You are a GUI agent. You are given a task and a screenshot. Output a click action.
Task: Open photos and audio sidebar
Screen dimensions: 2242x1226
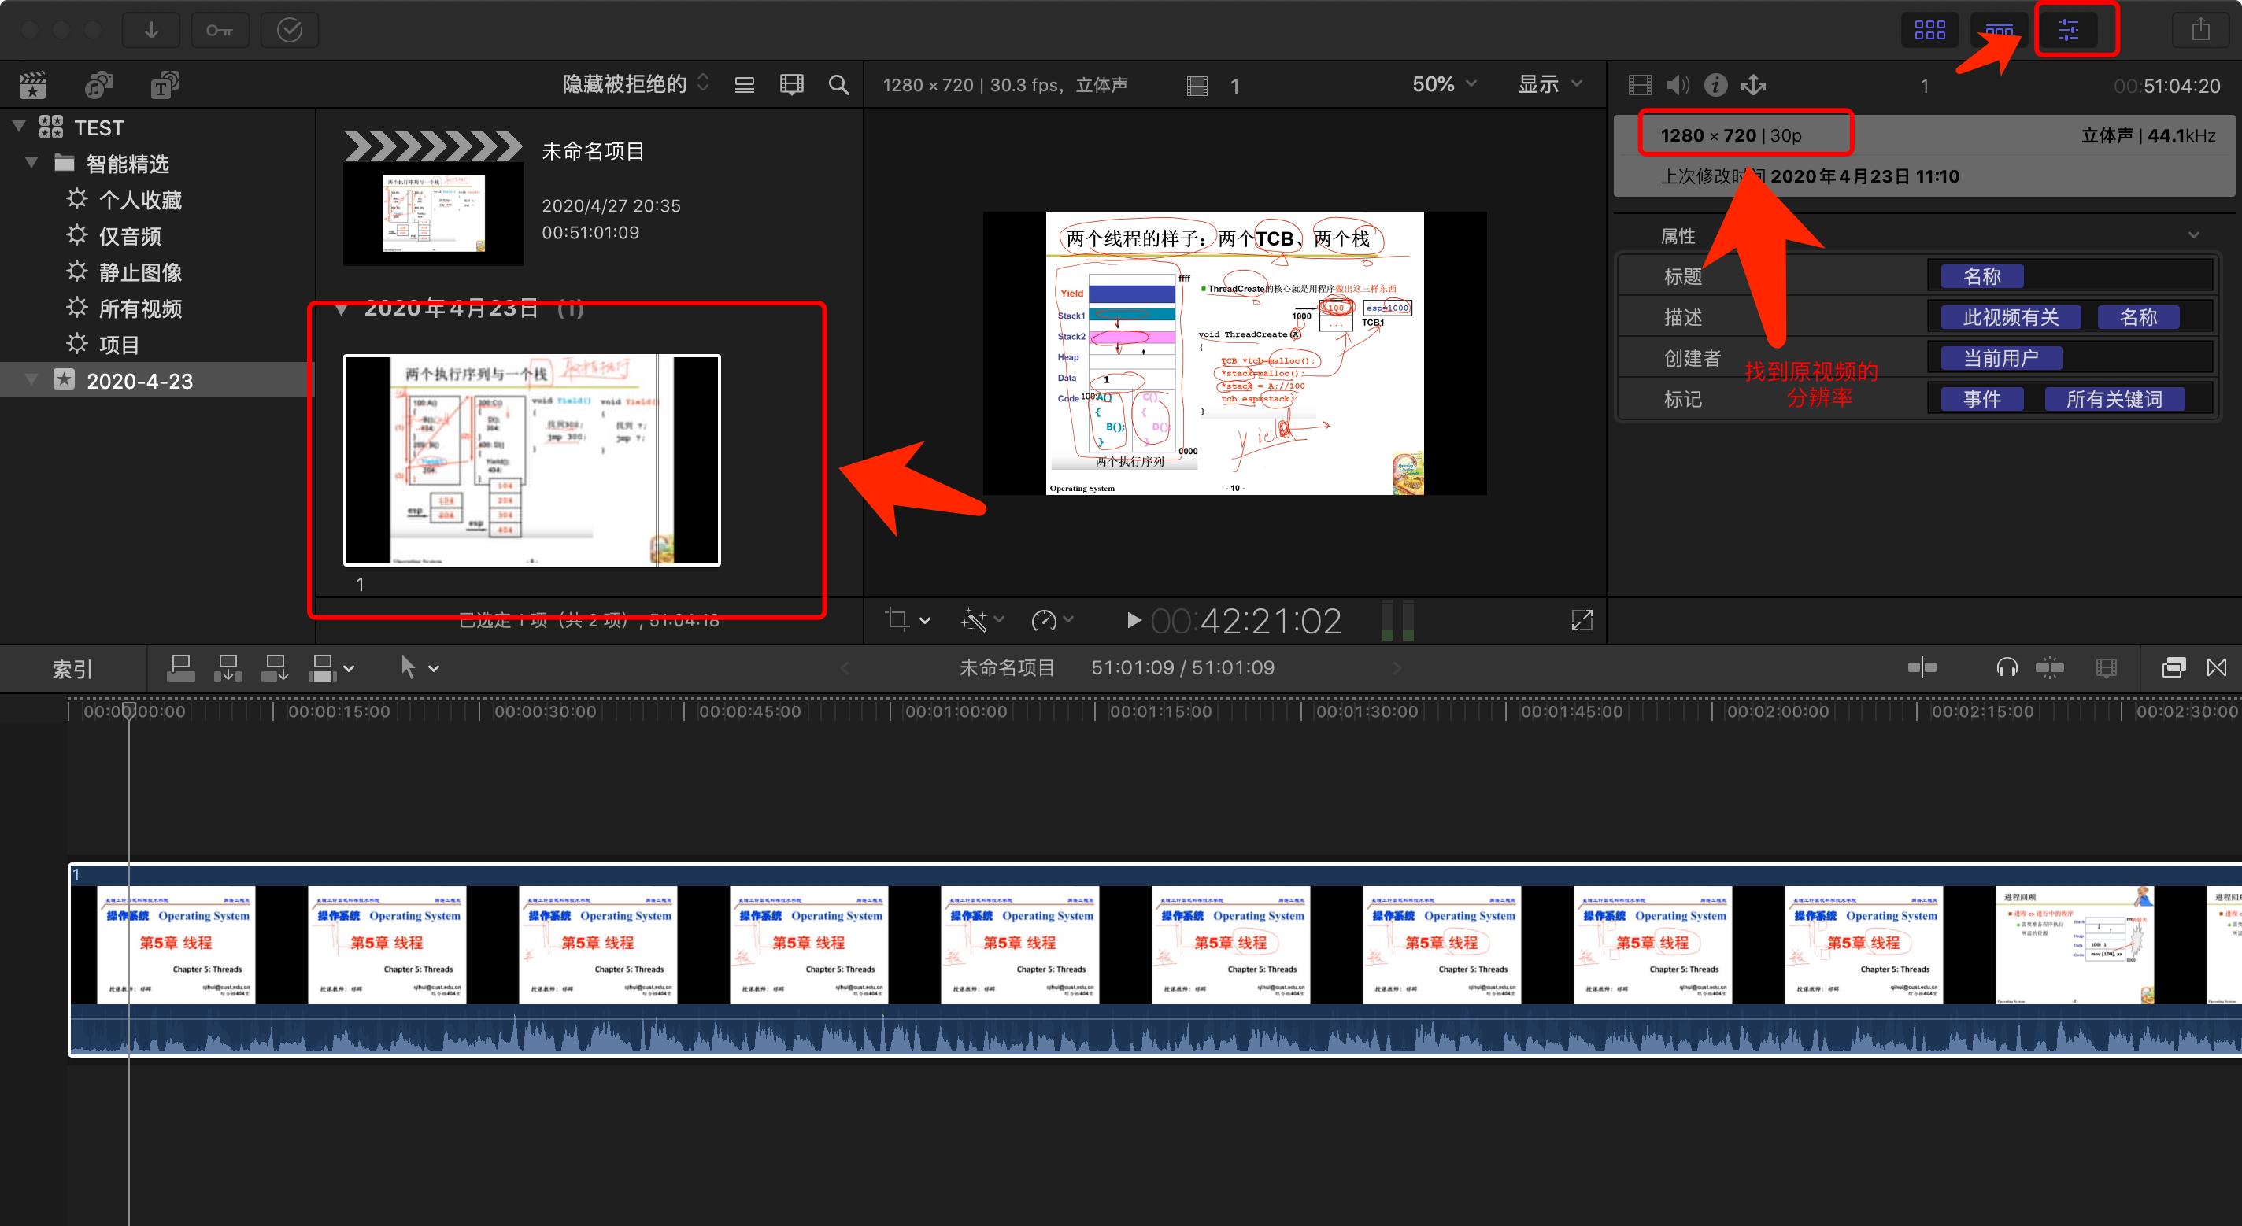click(x=98, y=84)
